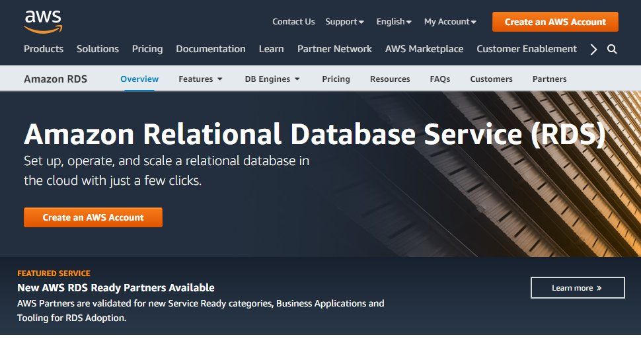Click the orange header Create an AWS Account button

coord(555,22)
